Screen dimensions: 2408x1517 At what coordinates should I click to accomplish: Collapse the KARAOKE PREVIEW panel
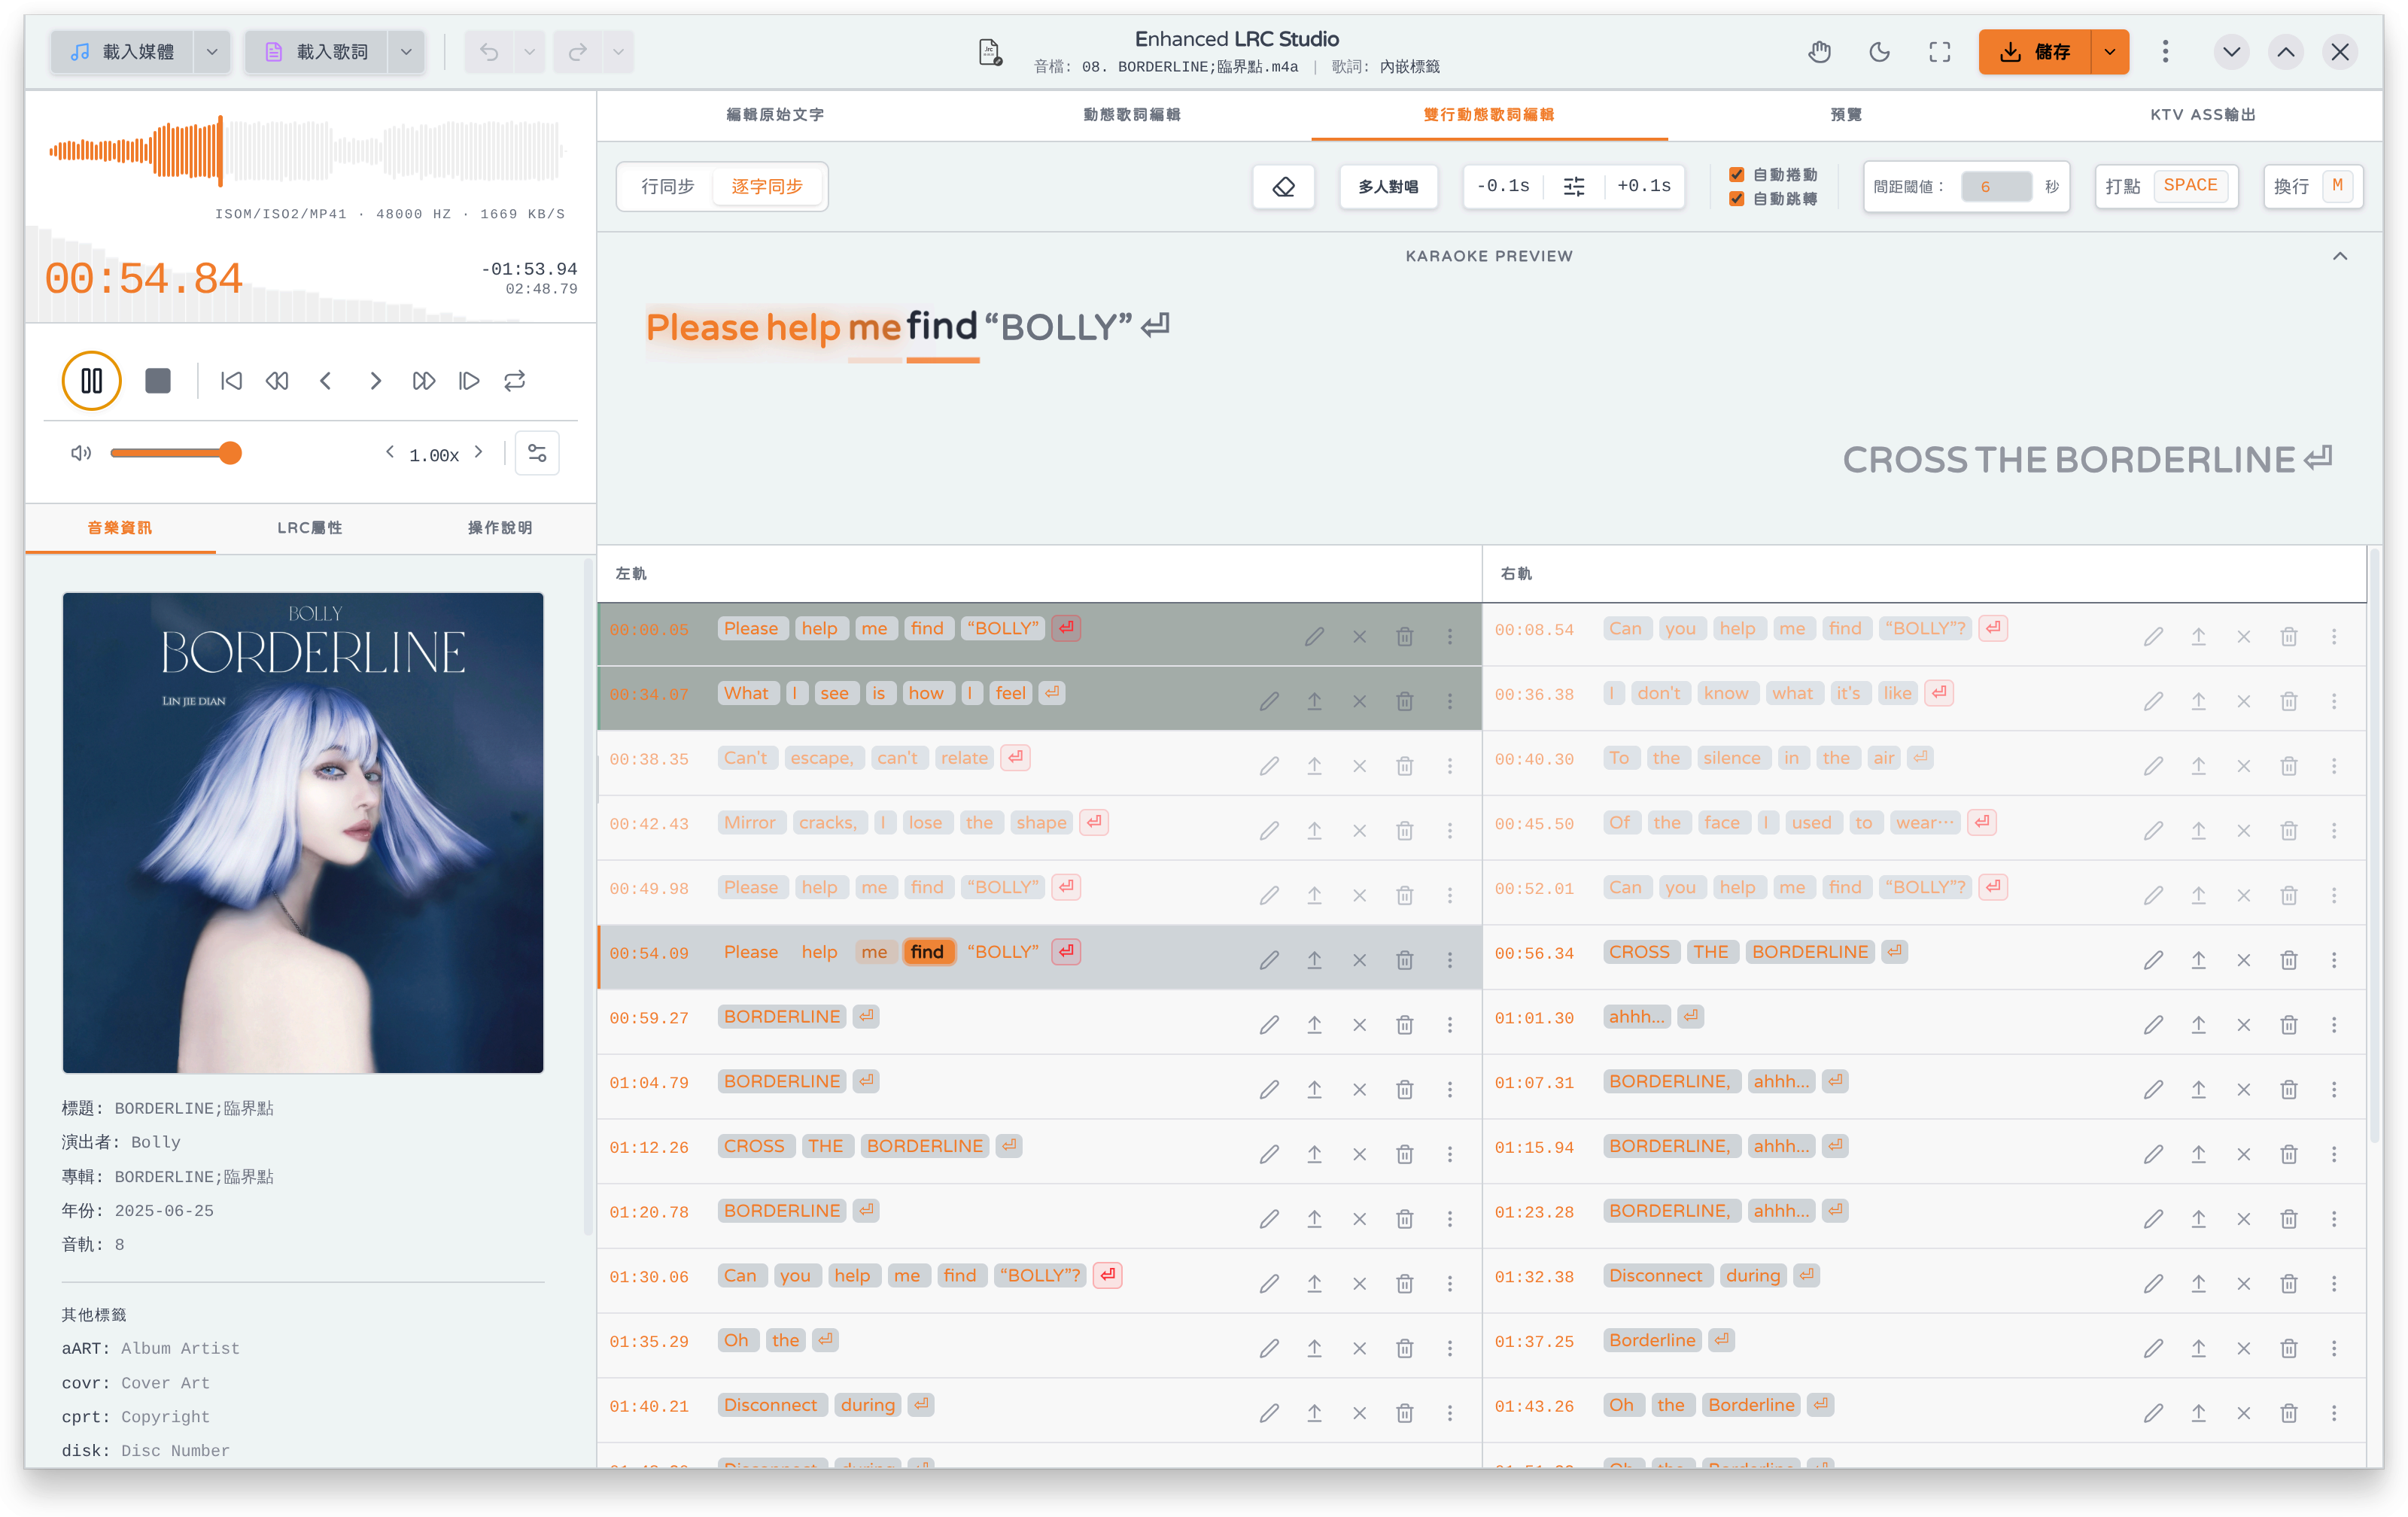[2340, 257]
